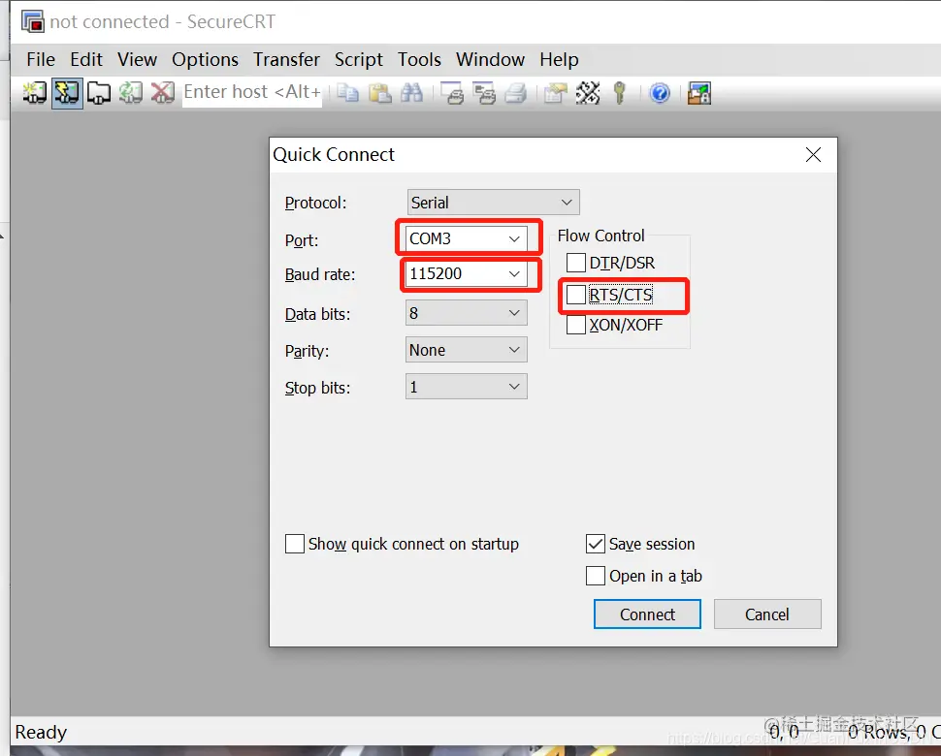Check Open in a tab
The height and width of the screenshot is (756, 941).
click(x=596, y=576)
